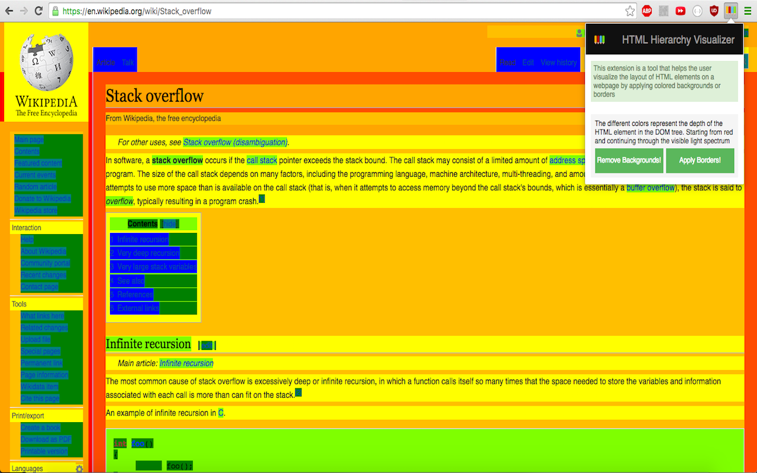The height and width of the screenshot is (473, 757).
Task: Open 'Help' sidebar link
Action: tap(27, 239)
